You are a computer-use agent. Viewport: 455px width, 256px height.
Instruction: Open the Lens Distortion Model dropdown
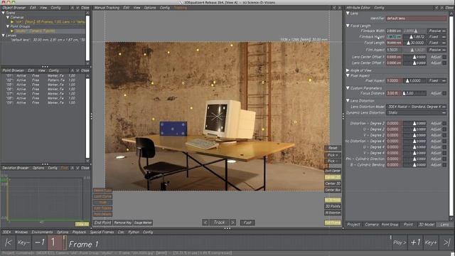point(417,107)
